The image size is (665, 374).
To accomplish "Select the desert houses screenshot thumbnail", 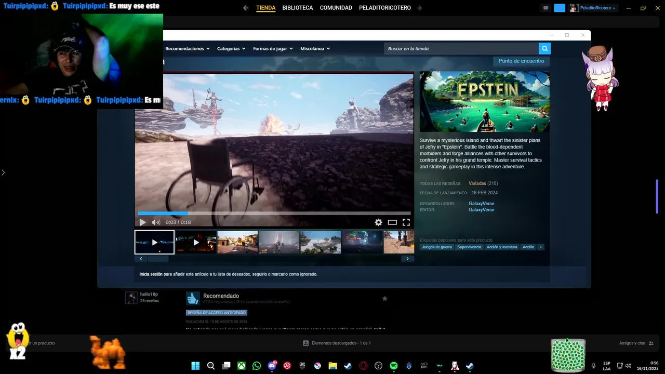I will [x=237, y=242].
